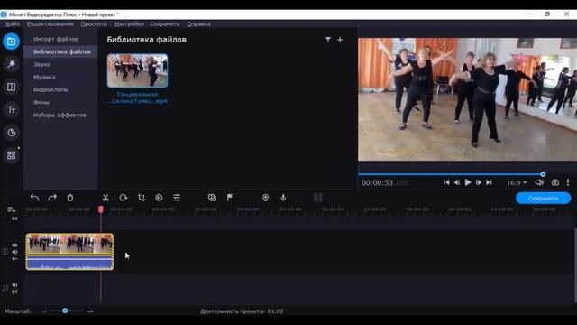Select Фоны category

click(x=41, y=102)
